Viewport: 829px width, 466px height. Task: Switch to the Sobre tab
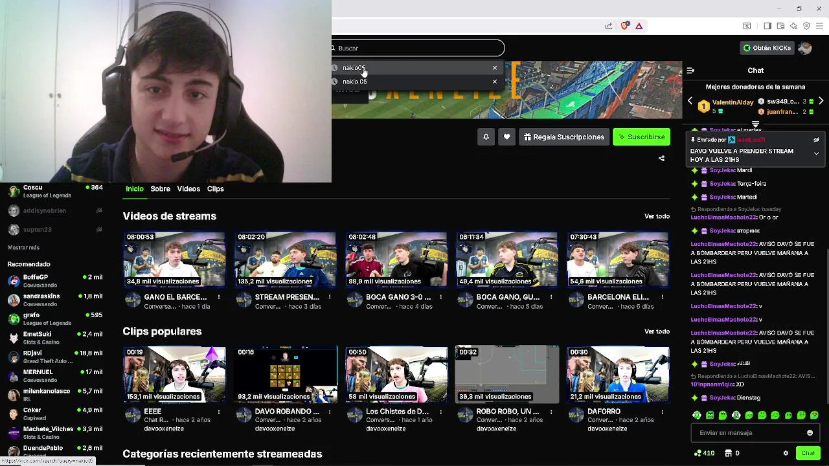point(161,189)
